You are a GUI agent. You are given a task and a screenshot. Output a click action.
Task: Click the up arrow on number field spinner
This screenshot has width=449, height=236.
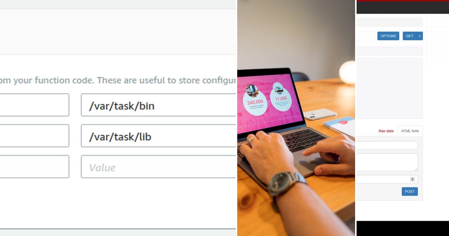(x=413, y=178)
